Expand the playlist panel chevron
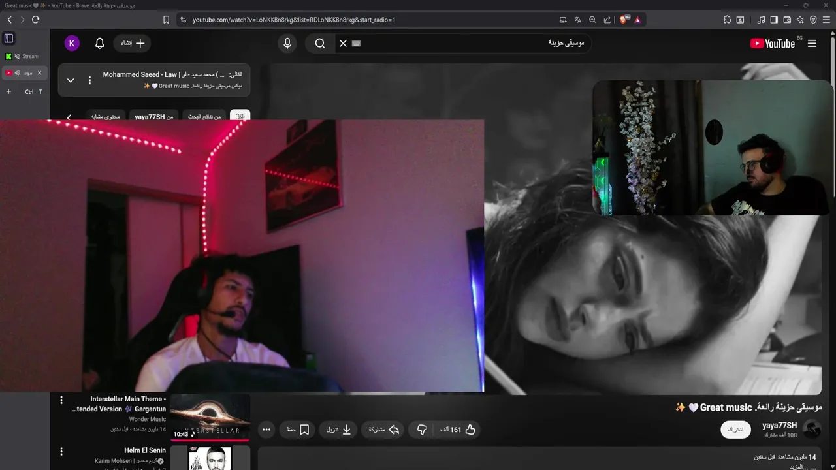Image resolution: width=836 pixels, height=470 pixels. 71,80
